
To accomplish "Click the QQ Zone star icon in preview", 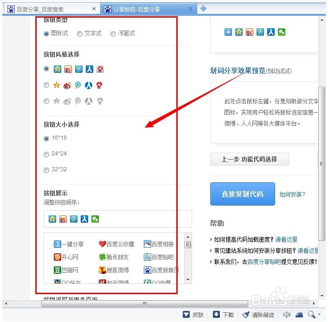I will pyautogui.click(x=238, y=32).
